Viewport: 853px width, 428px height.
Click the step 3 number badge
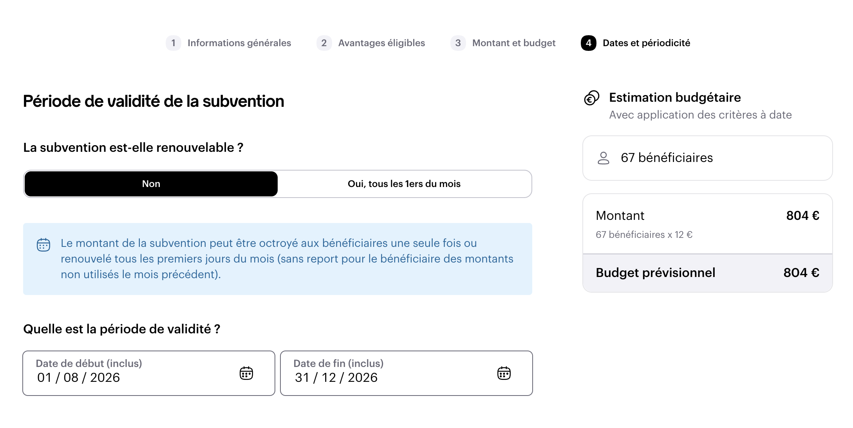click(x=458, y=43)
